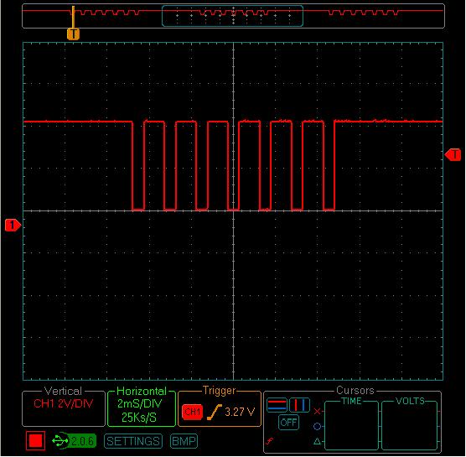Click the red X cursor marker icon
466x457 pixels.
coord(317,412)
